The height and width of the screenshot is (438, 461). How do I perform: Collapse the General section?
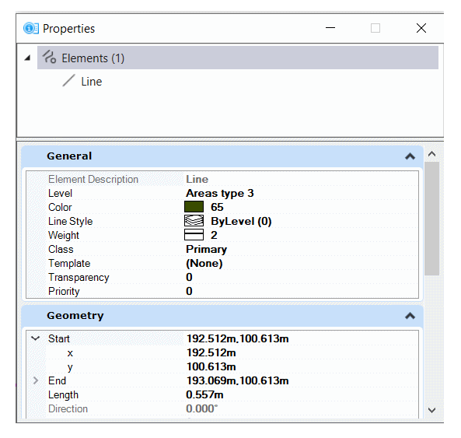pyautogui.click(x=410, y=156)
